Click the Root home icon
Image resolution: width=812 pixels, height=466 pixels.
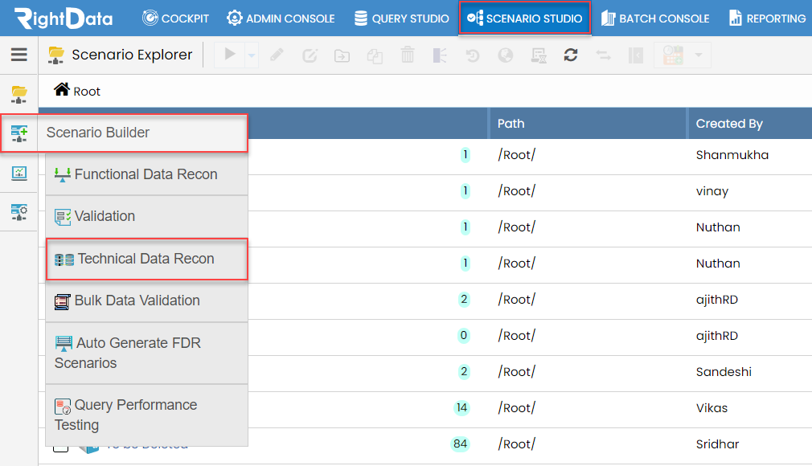pyautogui.click(x=62, y=90)
